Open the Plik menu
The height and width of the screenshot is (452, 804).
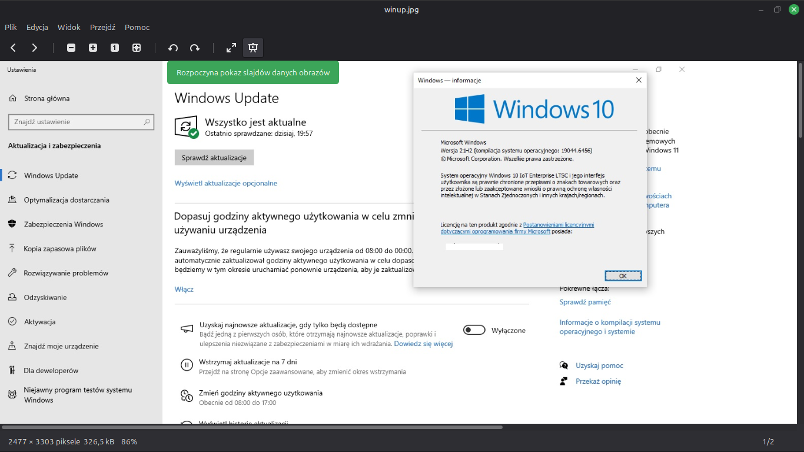tap(11, 27)
